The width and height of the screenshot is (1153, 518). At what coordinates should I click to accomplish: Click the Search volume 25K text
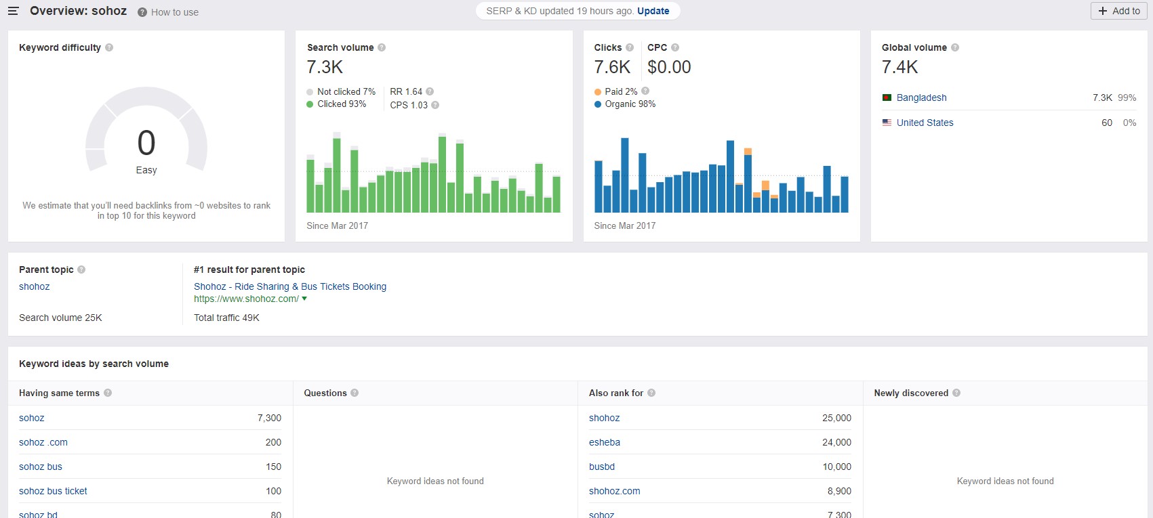60,318
